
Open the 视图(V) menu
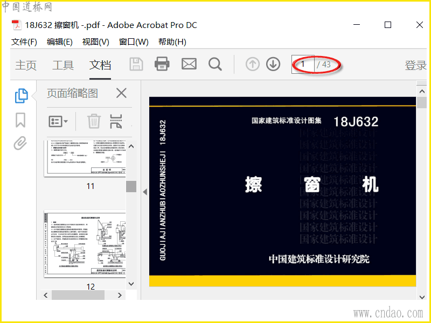pos(96,42)
